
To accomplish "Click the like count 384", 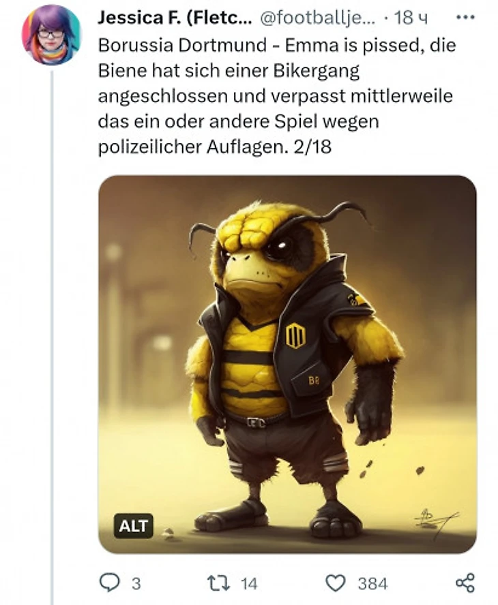I will click(372, 583).
